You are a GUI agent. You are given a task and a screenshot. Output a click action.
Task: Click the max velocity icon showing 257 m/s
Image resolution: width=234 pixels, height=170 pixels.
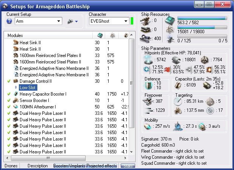coord(148,127)
